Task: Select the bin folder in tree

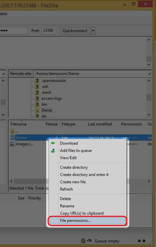Action: click(x=44, y=104)
